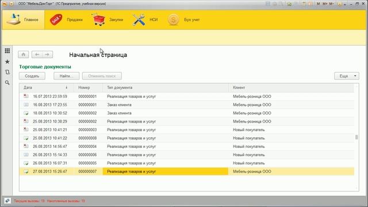Click Мебель-розница ООО in row 00000007
The height and width of the screenshot is (207, 368).
point(252,171)
